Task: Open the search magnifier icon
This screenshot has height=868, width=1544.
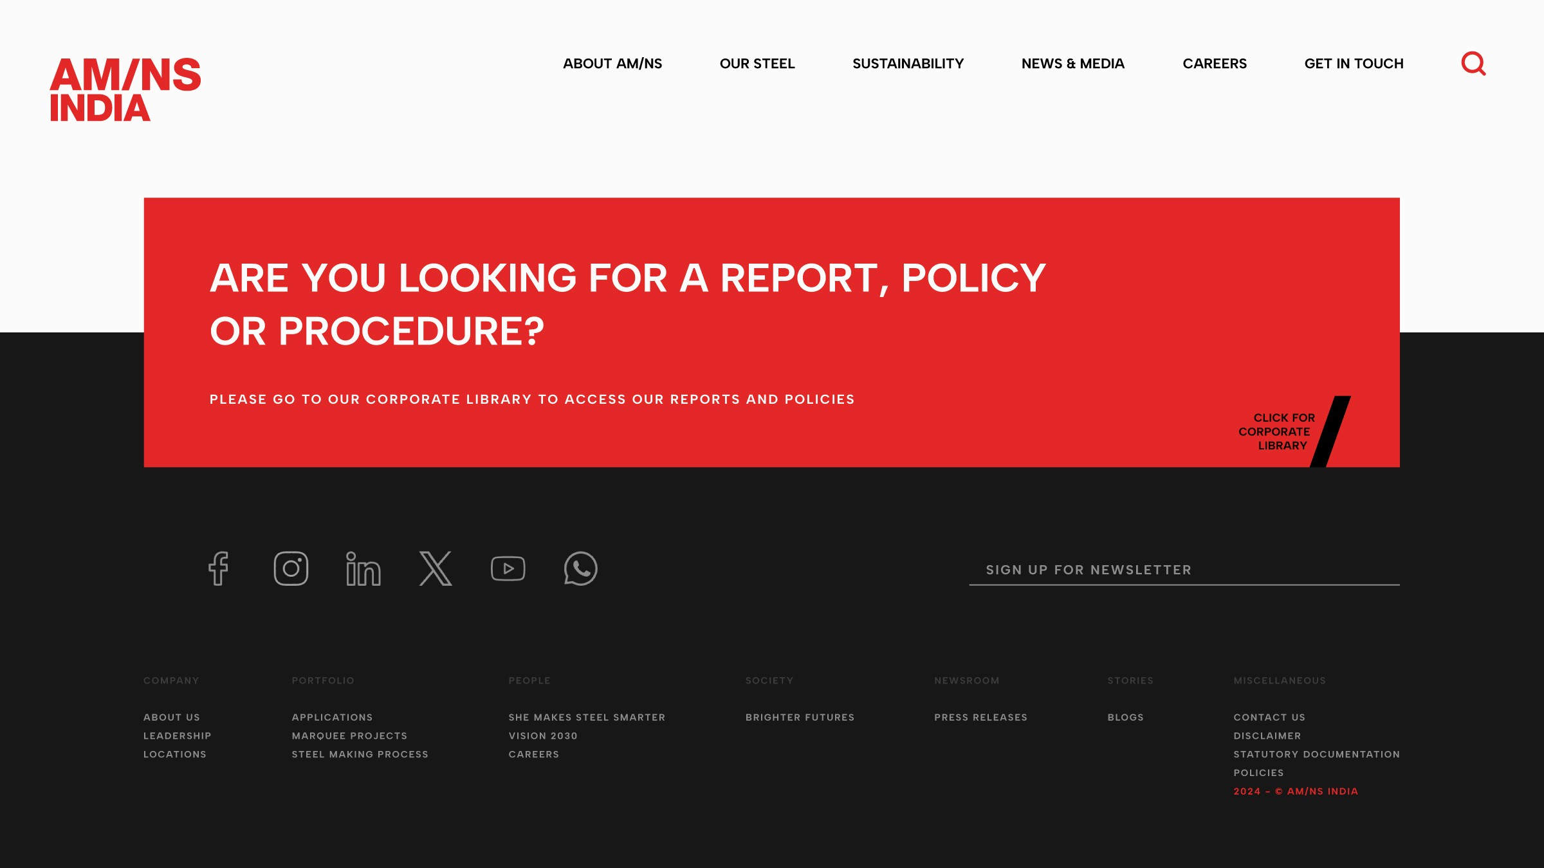Action: [x=1473, y=64]
